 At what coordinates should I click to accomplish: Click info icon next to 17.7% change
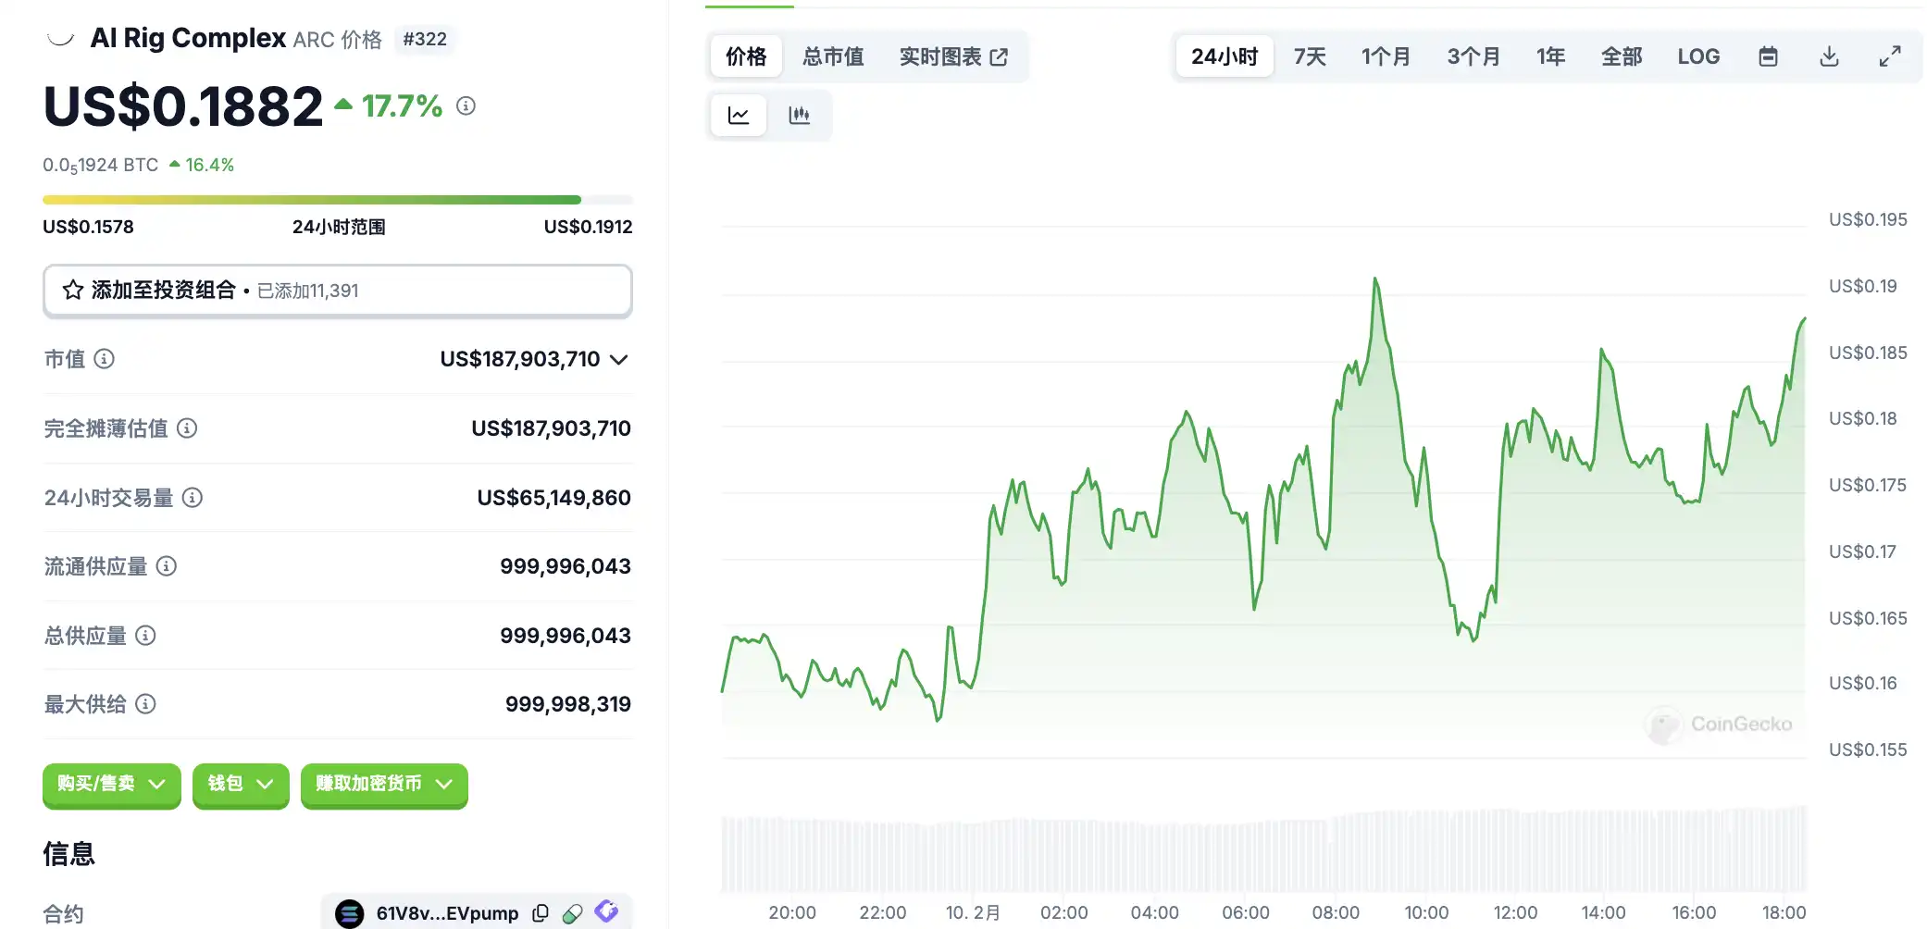[x=466, y=106]
